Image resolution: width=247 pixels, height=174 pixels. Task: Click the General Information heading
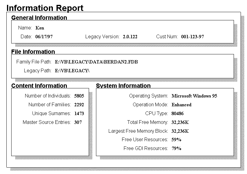click(x=39, y=18)
